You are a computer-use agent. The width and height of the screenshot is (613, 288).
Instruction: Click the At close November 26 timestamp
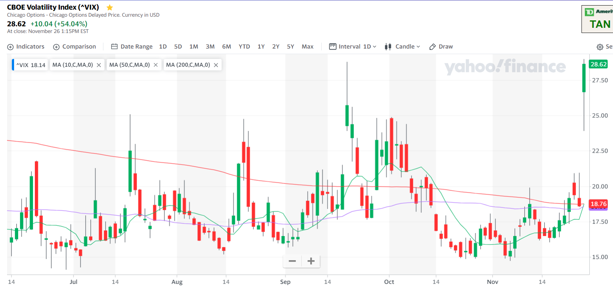pos(48,32)
